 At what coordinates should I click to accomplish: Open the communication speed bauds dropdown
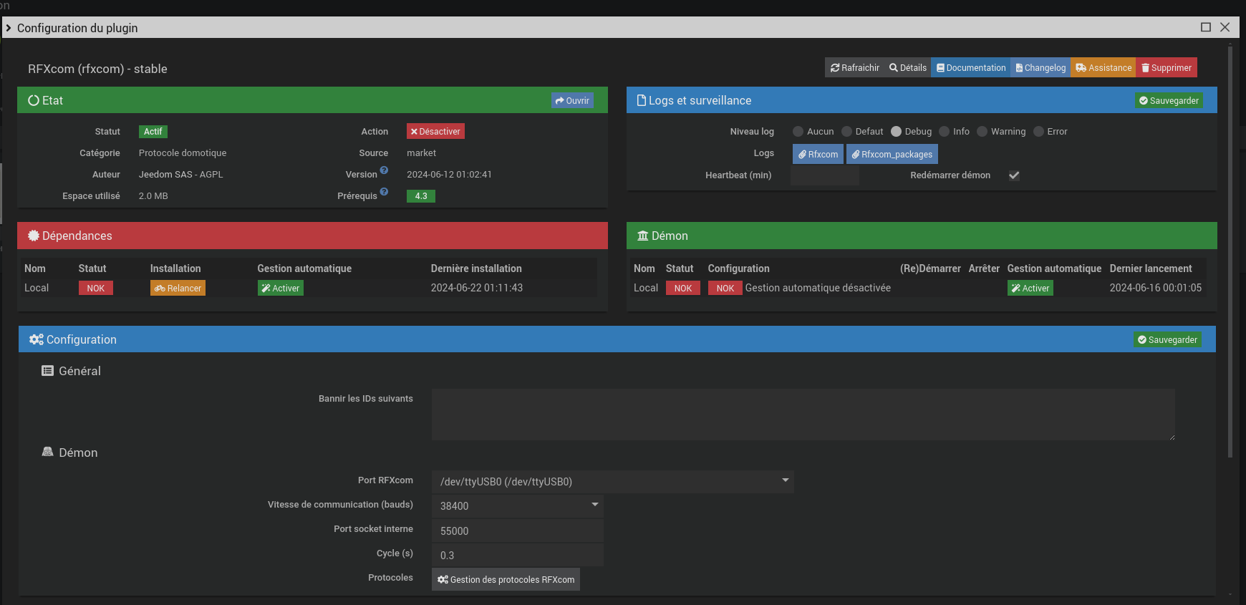517,505
